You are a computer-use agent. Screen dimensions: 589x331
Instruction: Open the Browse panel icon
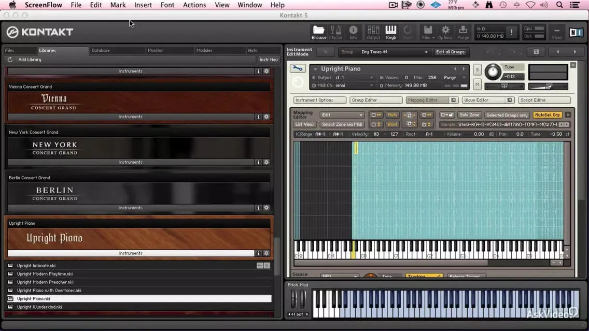(x=318, y=32)
